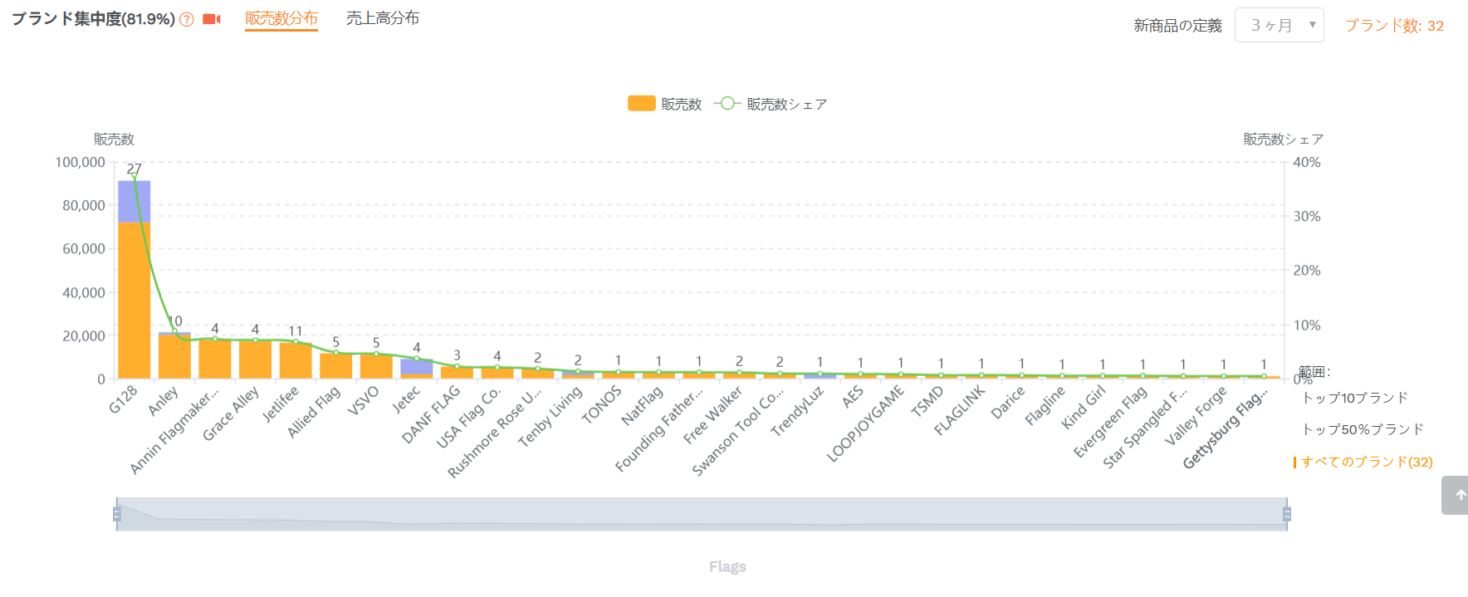
Task: Click the Anley brand bar
Action: click(174, 355)
